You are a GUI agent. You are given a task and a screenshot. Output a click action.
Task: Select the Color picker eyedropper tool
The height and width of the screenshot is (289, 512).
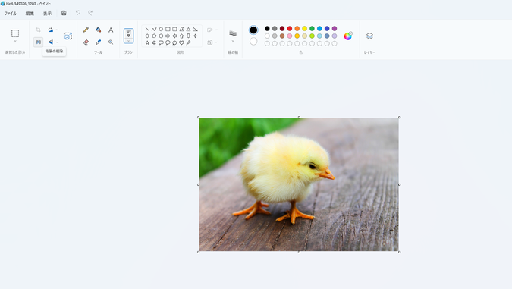tap(99, 42)
